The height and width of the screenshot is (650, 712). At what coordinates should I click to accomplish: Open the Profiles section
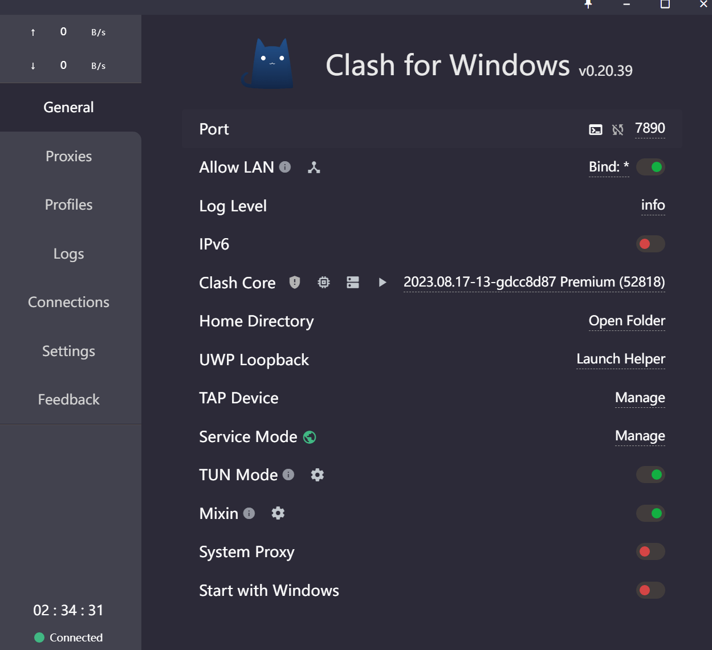tap(69, 205)
